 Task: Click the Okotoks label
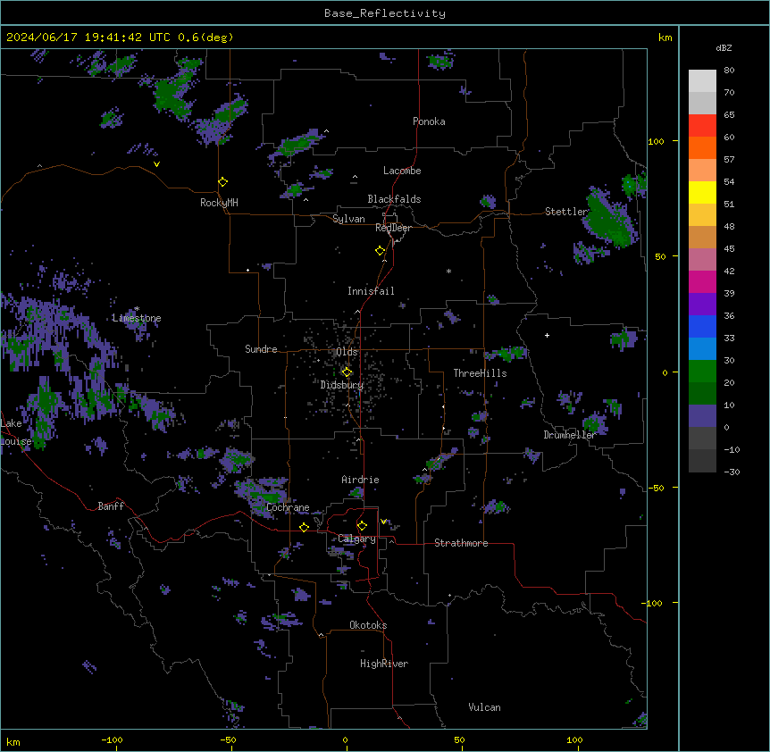[368, 625]
